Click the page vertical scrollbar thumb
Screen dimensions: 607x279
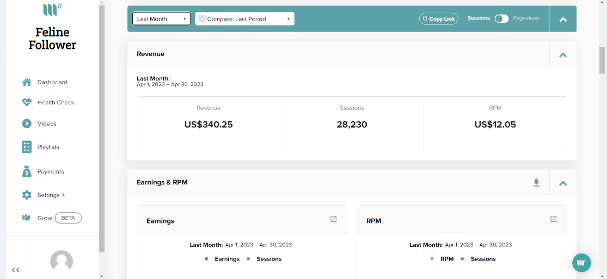coord(602,60)
